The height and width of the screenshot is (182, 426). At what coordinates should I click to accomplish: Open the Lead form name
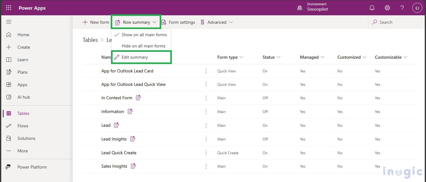(x=106, y=125)
